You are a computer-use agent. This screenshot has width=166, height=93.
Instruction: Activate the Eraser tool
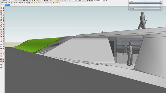coord(3,8)
